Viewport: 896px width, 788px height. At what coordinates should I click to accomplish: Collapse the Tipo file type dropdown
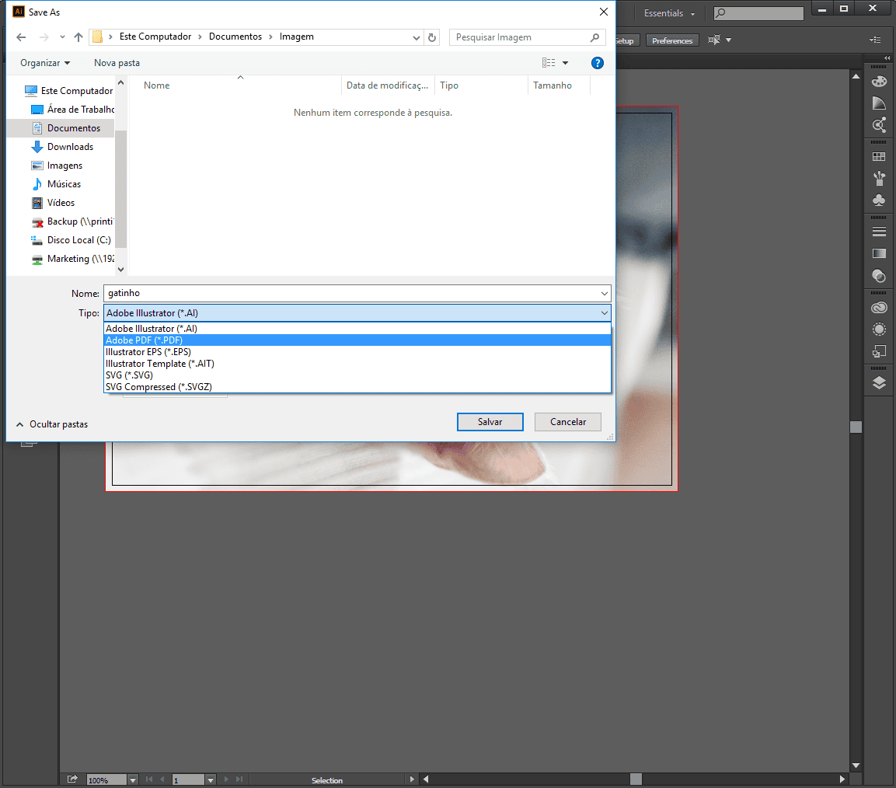pyautogui.click(x=604, y=313)
